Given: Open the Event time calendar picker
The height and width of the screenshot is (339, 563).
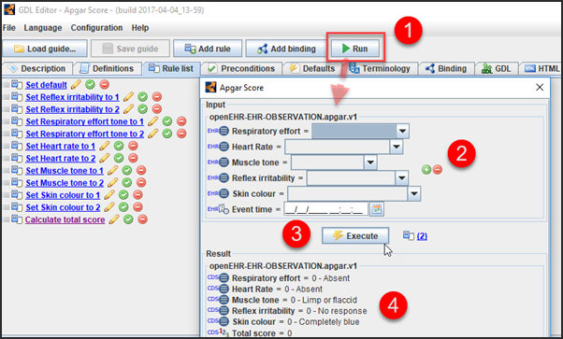Looking at the screenshot, I should click(377, 209).
